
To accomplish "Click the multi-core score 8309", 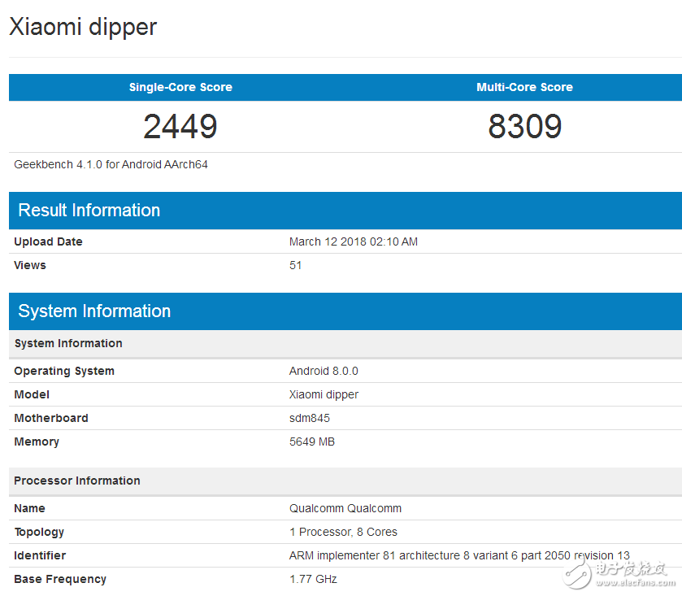I will [524, 127].
